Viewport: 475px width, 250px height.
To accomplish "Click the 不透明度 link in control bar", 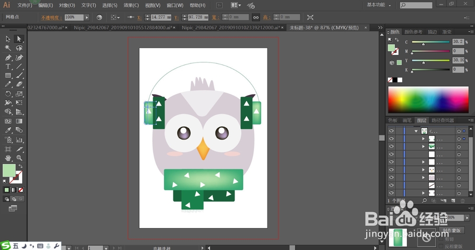I will (51, 18).
